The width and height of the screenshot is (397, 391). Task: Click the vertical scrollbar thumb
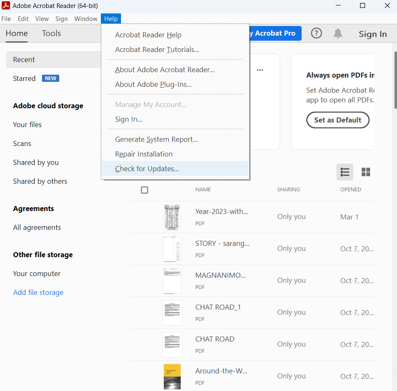(395, 80)
